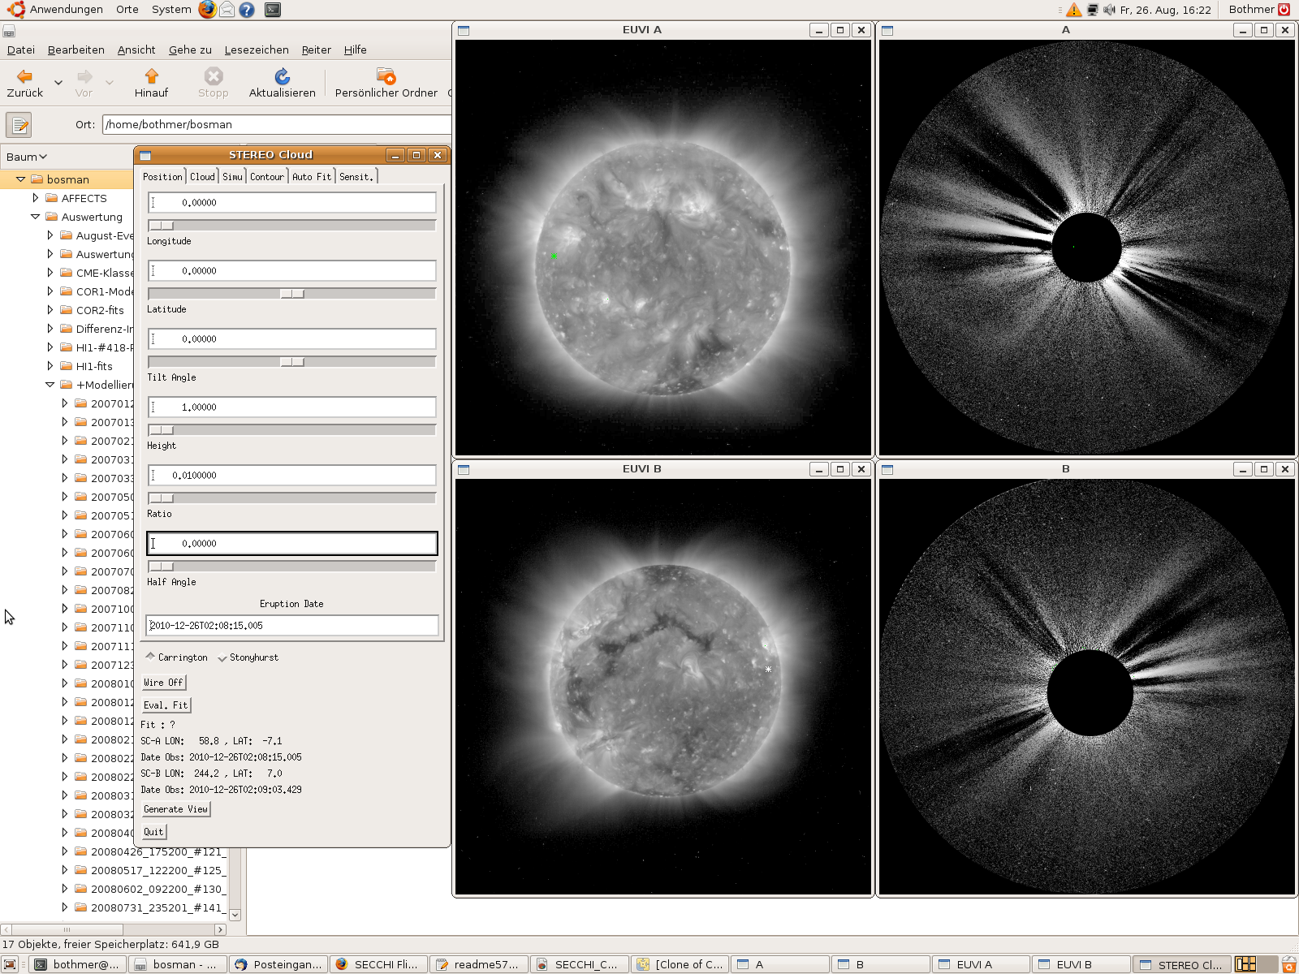This screenshot has width=1299, height=974.
Task: Switch to the Simu tab
Action: click(232, 176)
